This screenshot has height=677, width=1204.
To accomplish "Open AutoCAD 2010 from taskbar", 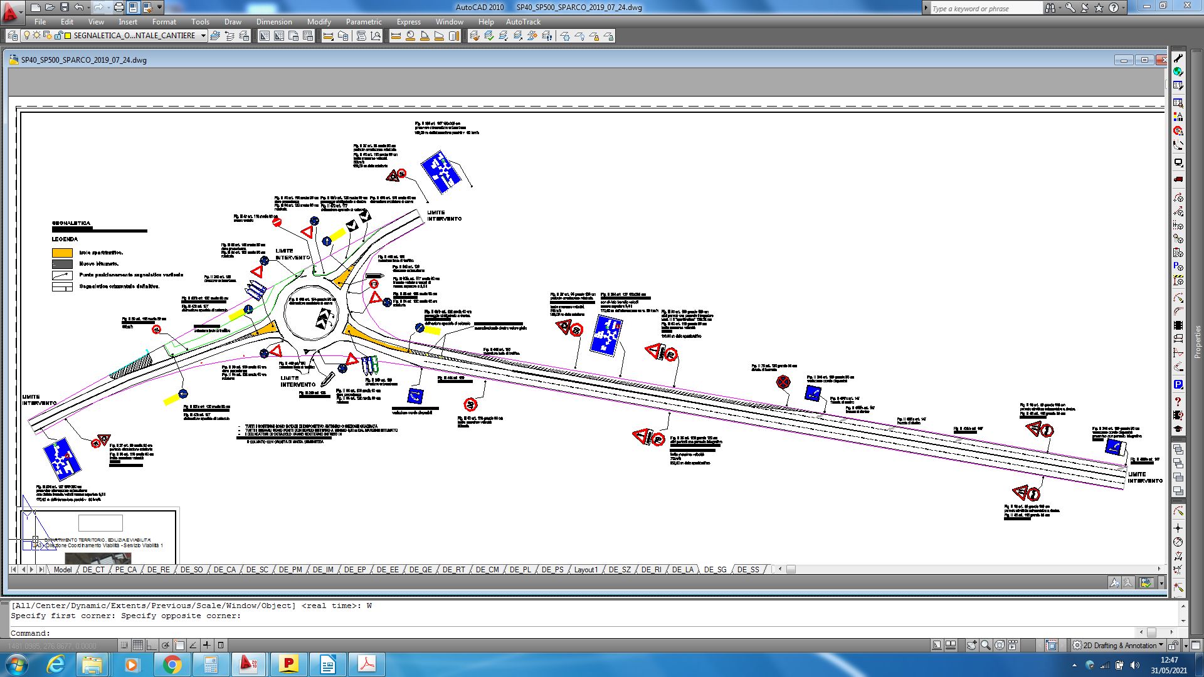I will coord(249,664).
